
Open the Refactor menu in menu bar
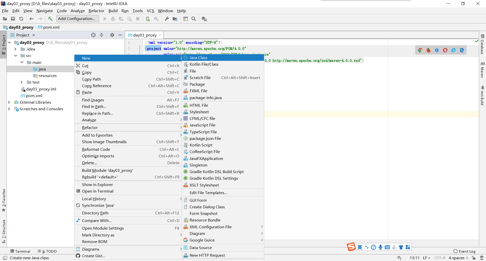click(x=96, y=11)
